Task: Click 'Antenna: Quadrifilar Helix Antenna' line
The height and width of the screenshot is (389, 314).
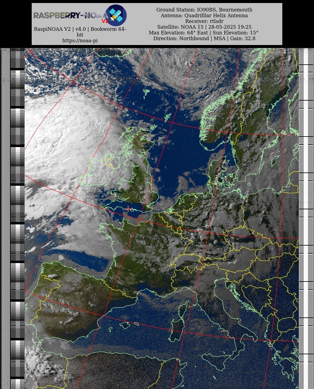Action: point(204,15)
